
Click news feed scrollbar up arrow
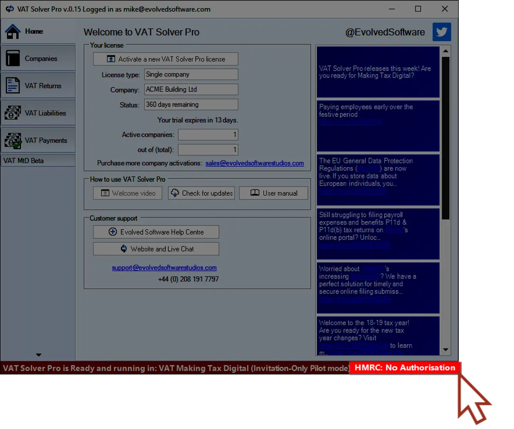(x=445, y=51)
